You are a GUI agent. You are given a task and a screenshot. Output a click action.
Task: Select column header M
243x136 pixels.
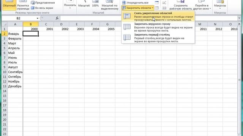[x=200, y=24]
